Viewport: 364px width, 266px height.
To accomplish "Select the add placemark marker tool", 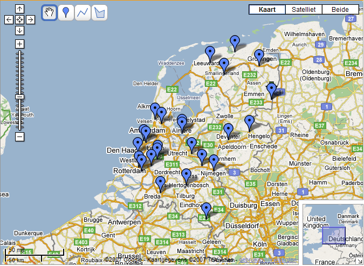I will pyautogui.click(x=66, y=12).
